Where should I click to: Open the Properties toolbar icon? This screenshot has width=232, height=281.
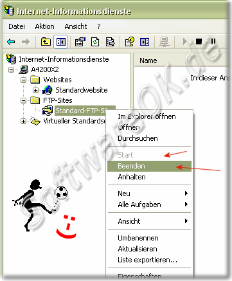[80, 42]
